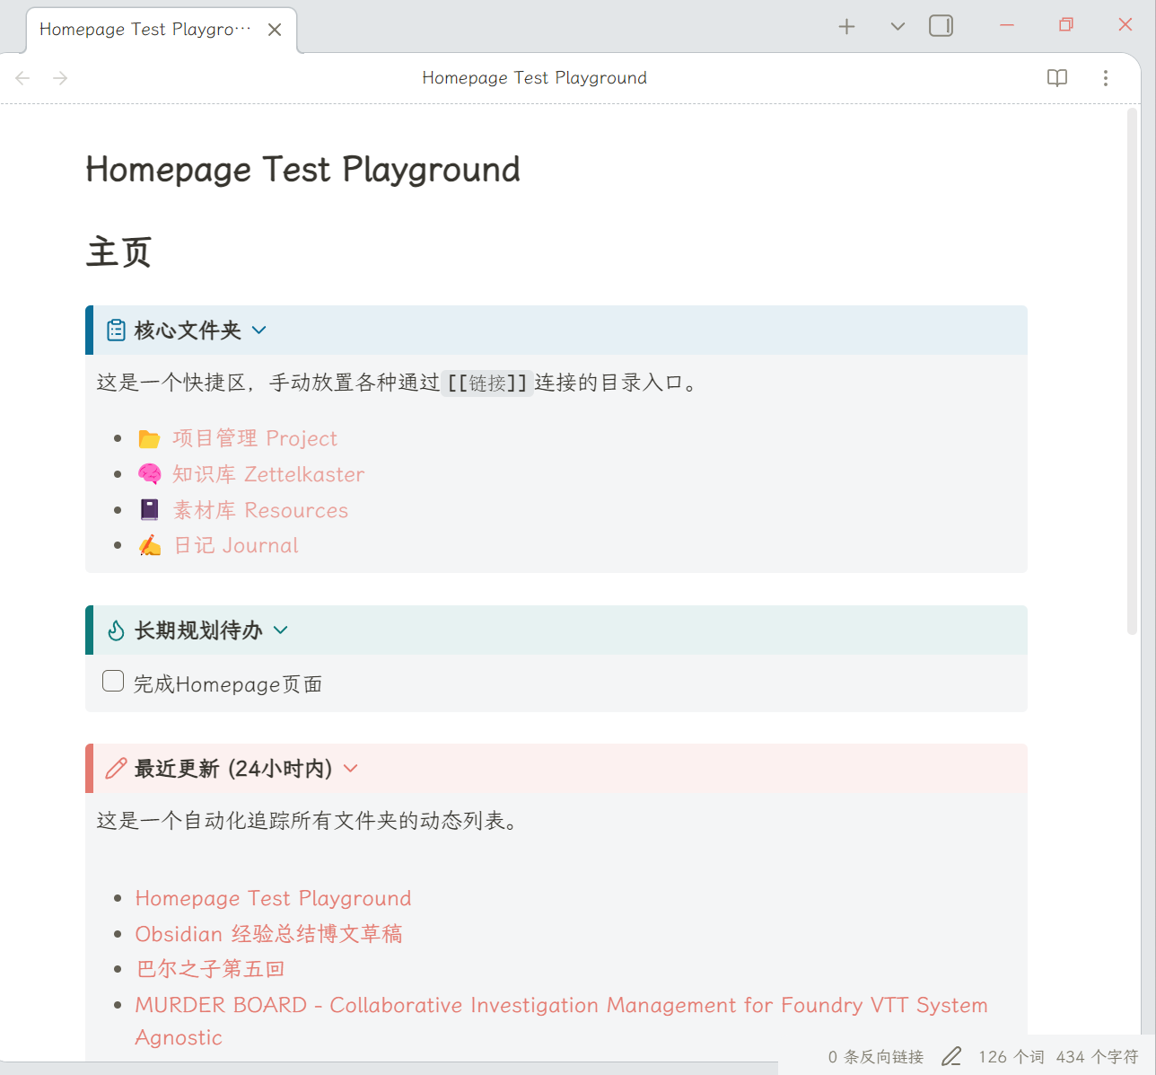The image size is (1156, 1075).
Task: Toggle the right sidebar panel icon
Action: point(941,26)
